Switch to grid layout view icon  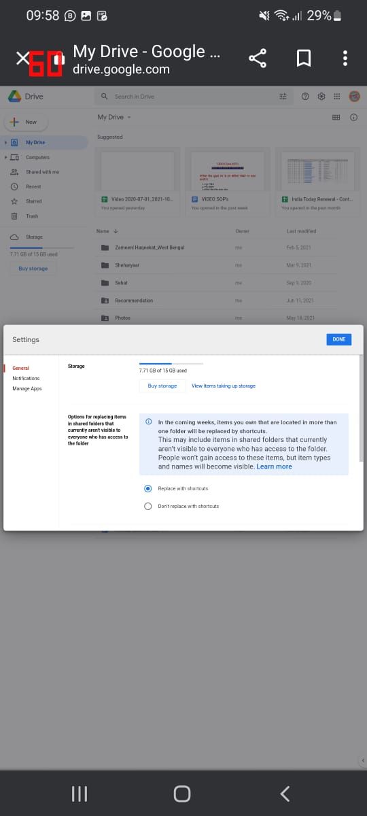tap(336, 118)
